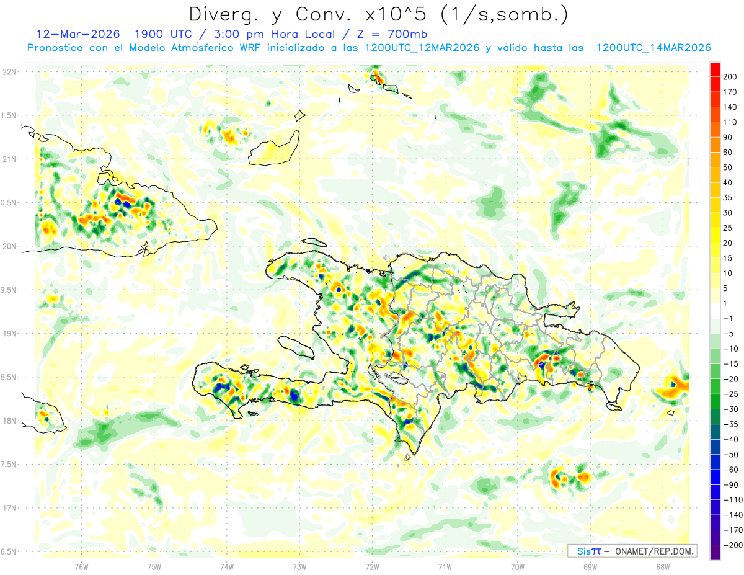Click the '21N' latitude label
The height and width of the screenshot is (575, 744).
[9, 159]
